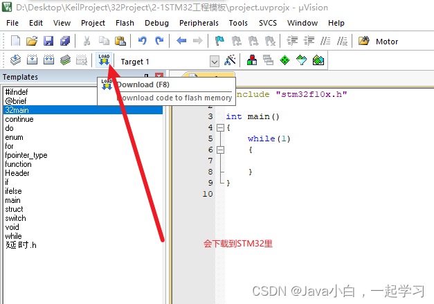Paste with the clipboard icon
This screenshot has width=434, height=304.
[120, 41]
